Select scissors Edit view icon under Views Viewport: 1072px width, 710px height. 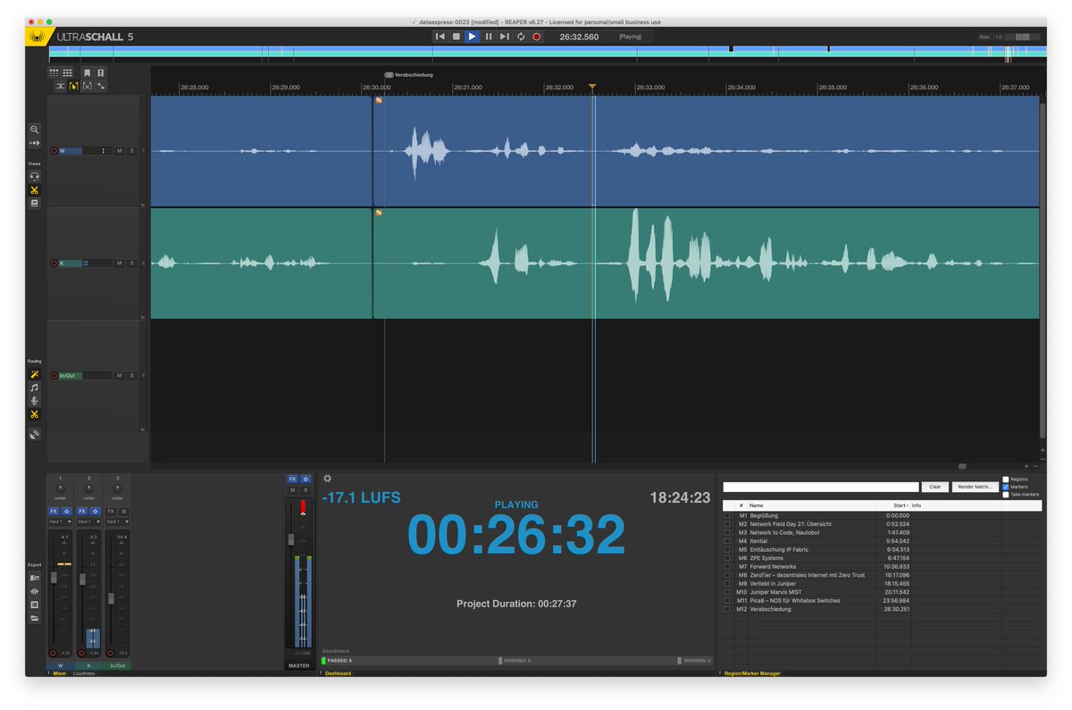(34, 190)
